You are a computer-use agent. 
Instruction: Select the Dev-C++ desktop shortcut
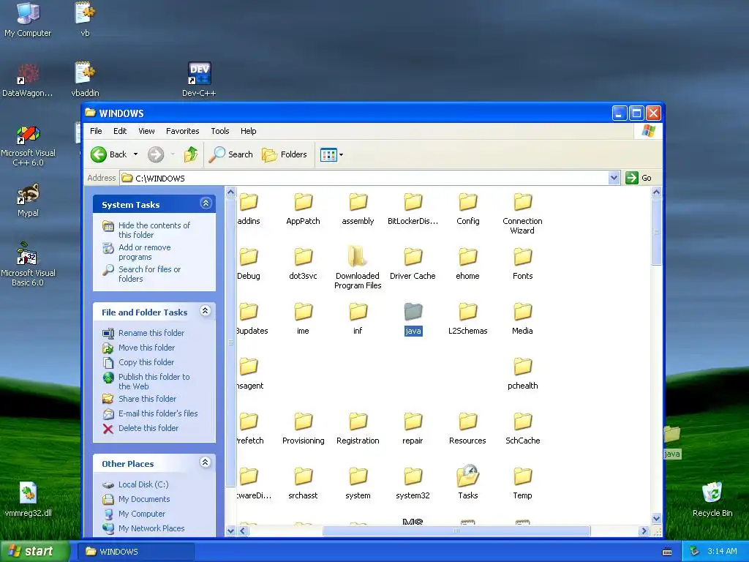coord(199,79)
